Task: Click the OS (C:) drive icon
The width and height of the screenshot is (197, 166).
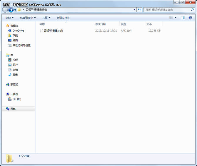Action: pyautogui.click(x=10, y=99)
